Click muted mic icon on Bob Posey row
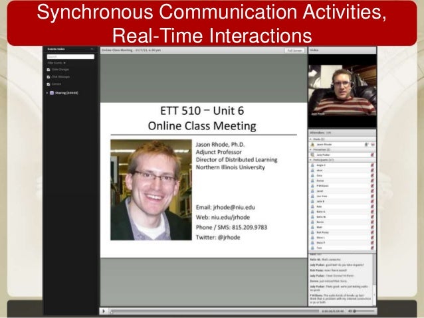The image size is (424, 318). pyautogui.click(x=372, y=232)
